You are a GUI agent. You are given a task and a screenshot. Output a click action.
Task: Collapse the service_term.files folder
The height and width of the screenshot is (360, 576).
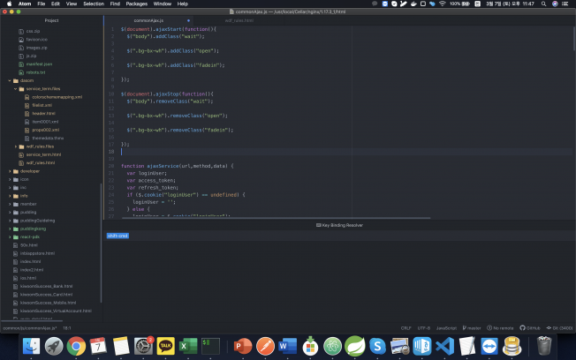[x=43, y=89]
